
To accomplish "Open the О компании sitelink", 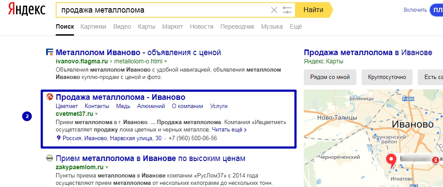I will point(188,106).
